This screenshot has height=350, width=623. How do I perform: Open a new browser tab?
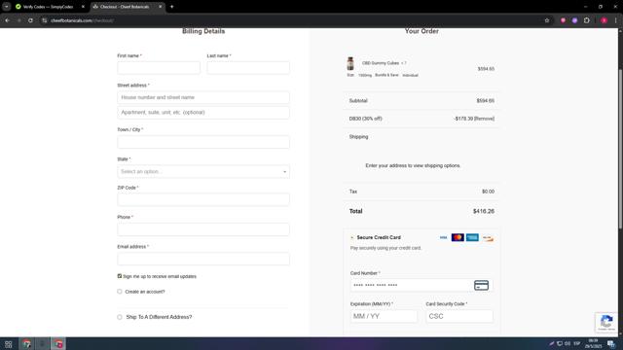point(171,7)
